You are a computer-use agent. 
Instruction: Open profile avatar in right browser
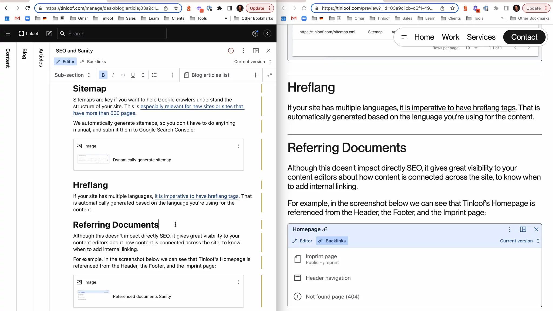[516, 8]
